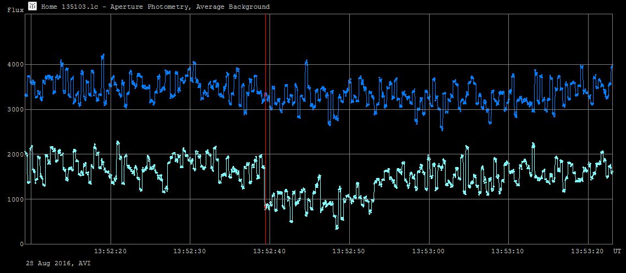Click the 4000 flux axis value
Viewport: 626px width, 273px height.
click(15, 65)
